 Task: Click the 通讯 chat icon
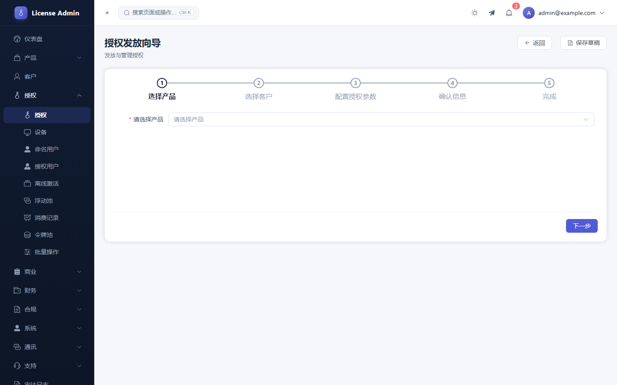click(17, 347)
